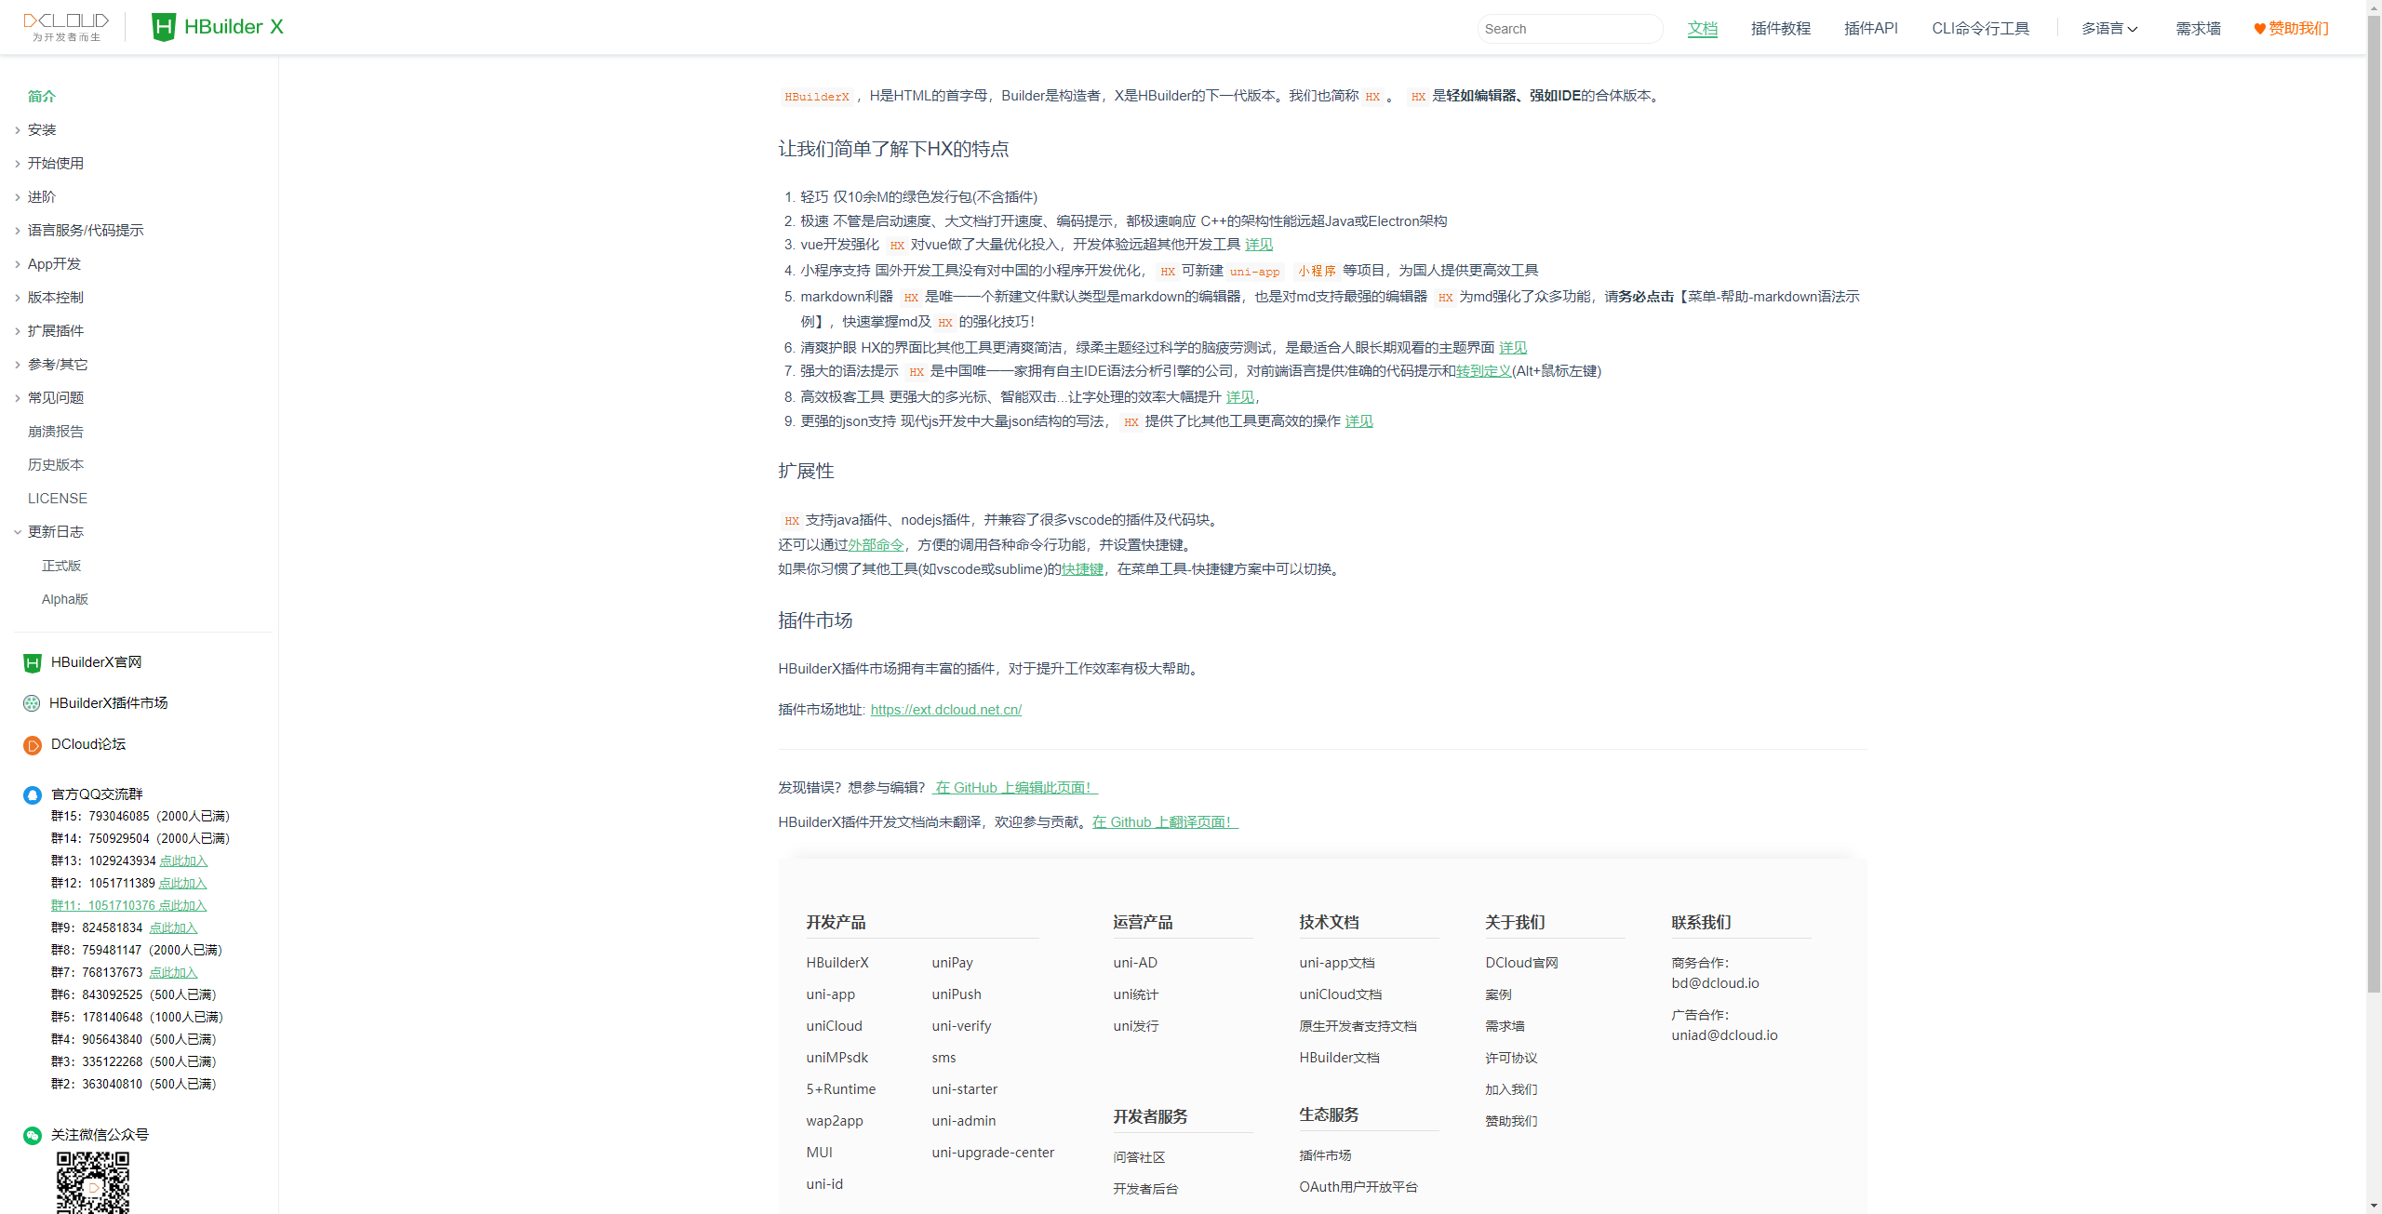Open the https://ext.dcloud.net.cn/ plugin market link

(x=945, y=709)
